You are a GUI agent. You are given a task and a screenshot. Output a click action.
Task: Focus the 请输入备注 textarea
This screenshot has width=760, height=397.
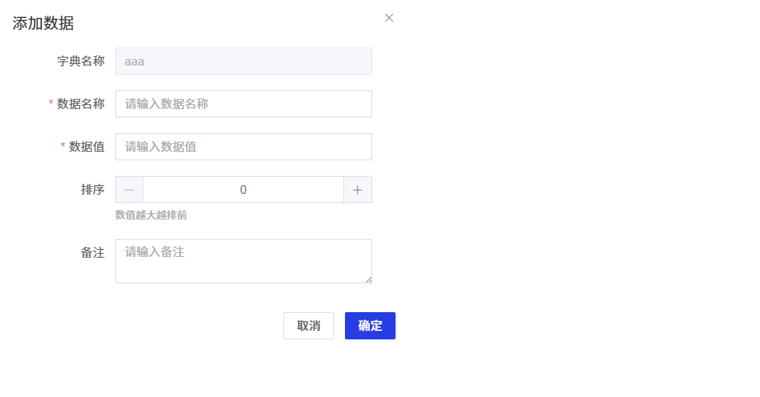(x=243, y=261)
